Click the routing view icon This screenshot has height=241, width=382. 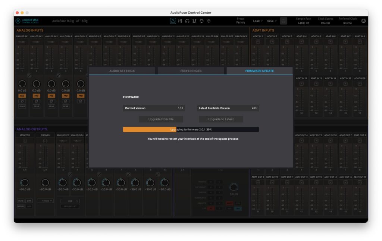(x=194, y=21)
